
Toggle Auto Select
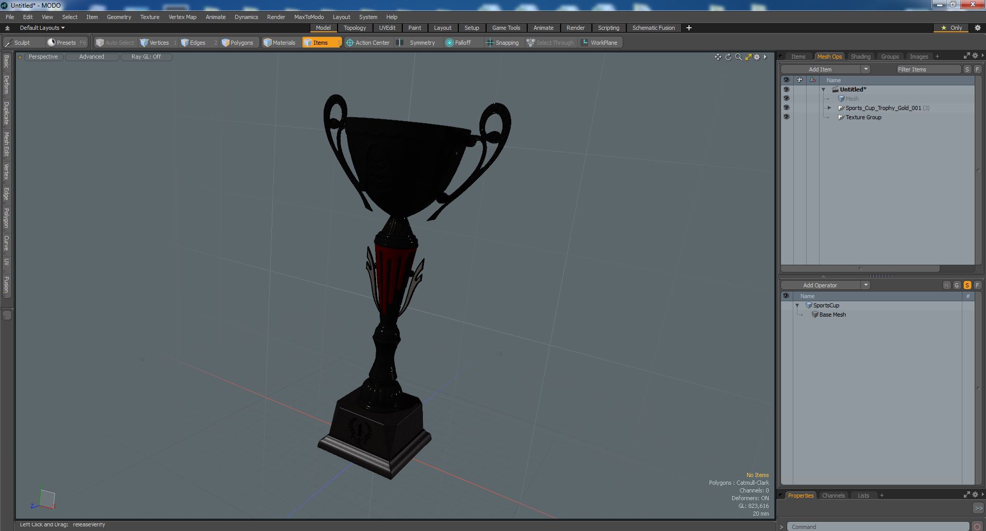tap(115, 43)
